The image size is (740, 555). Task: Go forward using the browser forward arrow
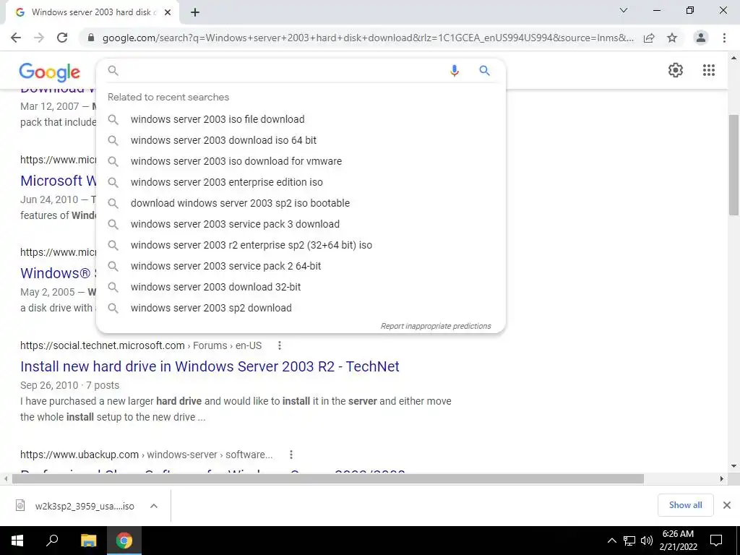[39, 38]
